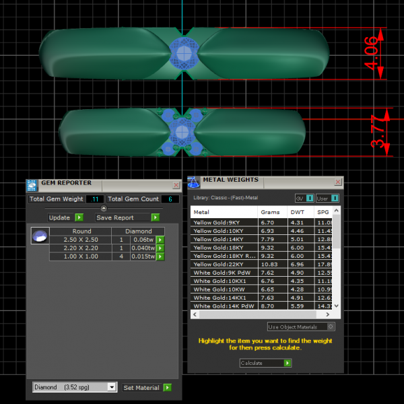Collapse the Gem Reporter totals section
The image size is (404, 404).
pos(104,208)
